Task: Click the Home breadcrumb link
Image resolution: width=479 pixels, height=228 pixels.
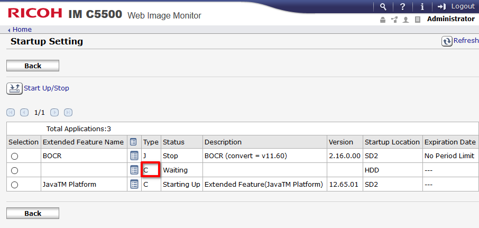Action: (x=22, y=30)
